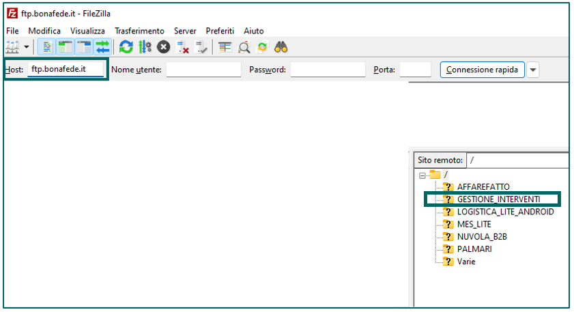Image resolution: width=574 pixels, height=312 pixels.
Task: Toggle processing of transfer queue
Action: click(145, 47)
